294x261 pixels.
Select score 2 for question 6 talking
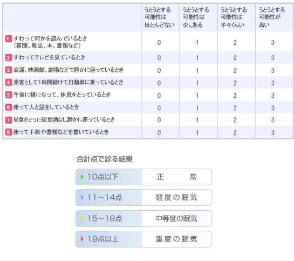(x=235, y=108)
